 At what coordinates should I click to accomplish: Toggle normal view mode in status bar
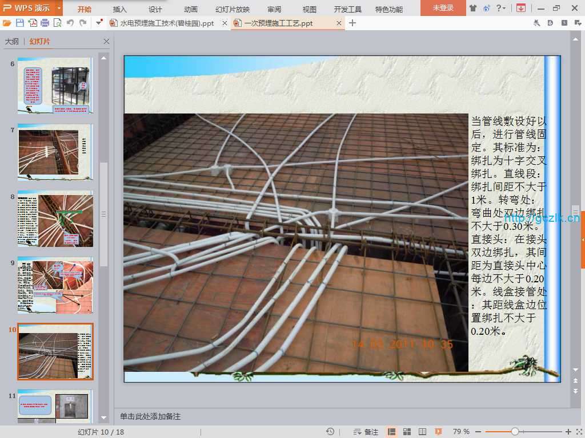[x=392, y=432]
